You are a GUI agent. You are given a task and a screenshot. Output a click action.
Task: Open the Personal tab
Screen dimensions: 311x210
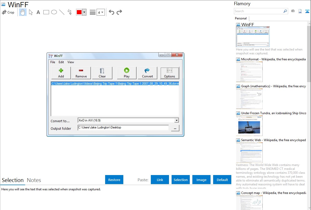click(x=241, y=18)
